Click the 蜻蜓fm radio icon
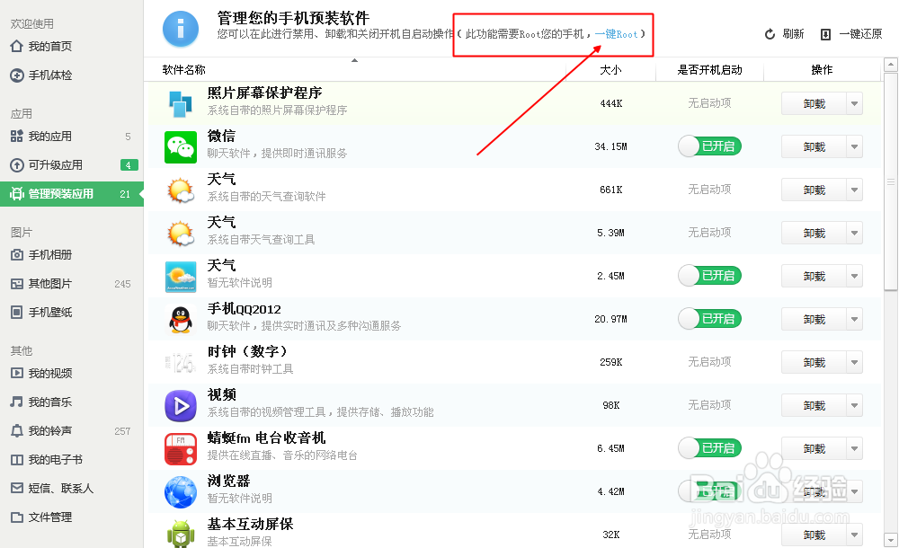The width and height of the screenshot is (899, 548). [x=181, y=449]
